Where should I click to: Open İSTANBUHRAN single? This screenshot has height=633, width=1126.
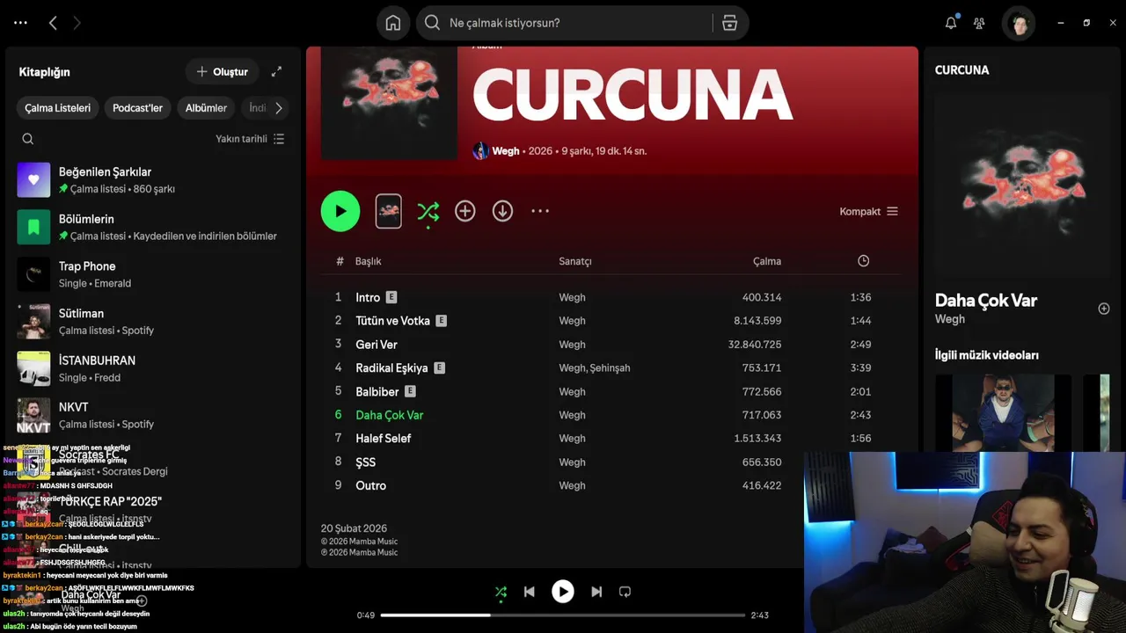click(x=153, y=368)
